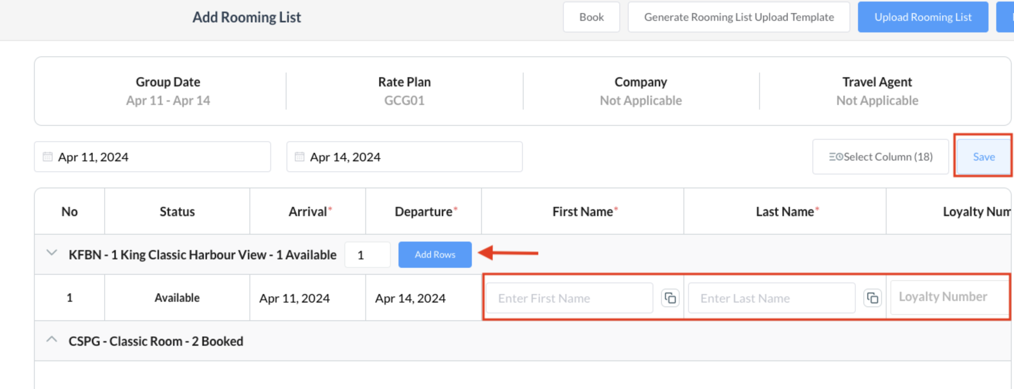Save the rooming list
The width and height of the screenshot is (1014, 389).
point(983,157)
